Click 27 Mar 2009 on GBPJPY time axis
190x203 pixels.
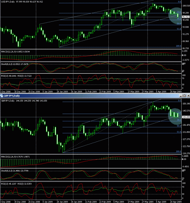(x=148, y=202)
